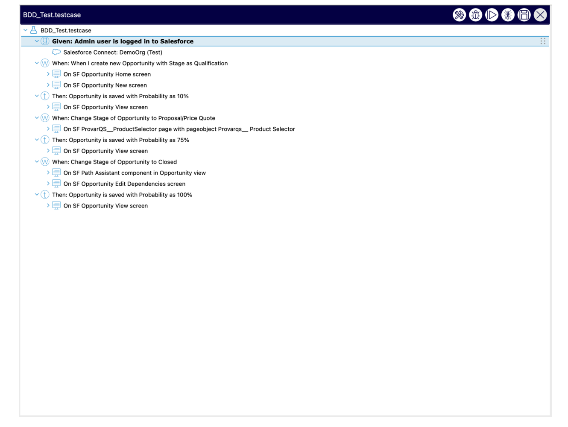Select BDD_Test.testcase root label in tree
This screenshot has width=568, height=427.
66,30
